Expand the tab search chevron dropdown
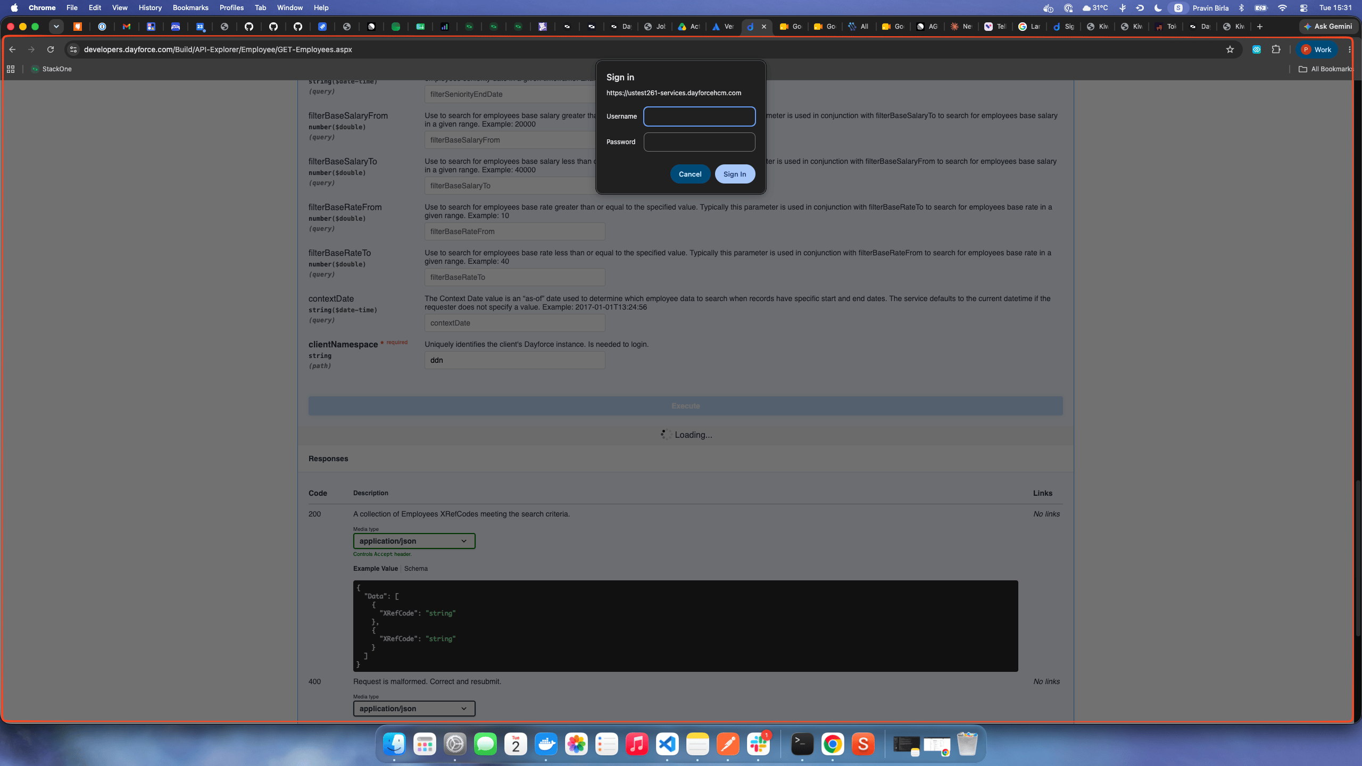Image resolution: width=1362 pixels, height=766 pixels. pyautogui.click(x=56, y=27)
